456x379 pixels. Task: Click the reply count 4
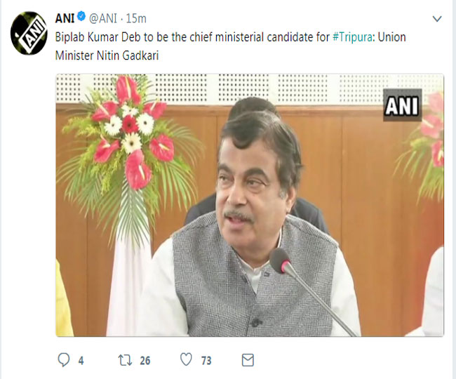(x=81, y=361)
